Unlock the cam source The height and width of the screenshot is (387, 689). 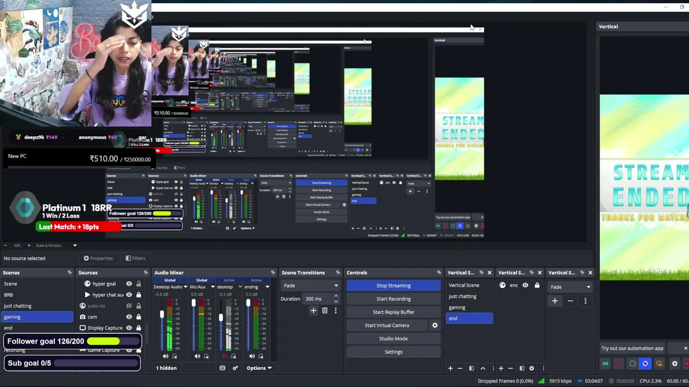(138, 317)
